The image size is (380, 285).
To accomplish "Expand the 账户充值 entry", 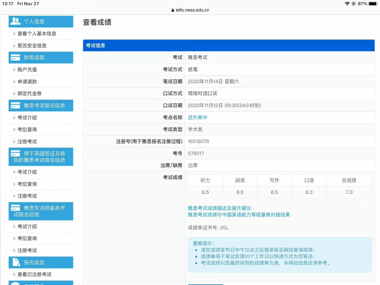I will (27, 69).
